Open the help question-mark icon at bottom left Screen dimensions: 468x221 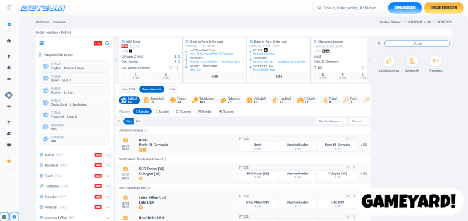[14, 216]
